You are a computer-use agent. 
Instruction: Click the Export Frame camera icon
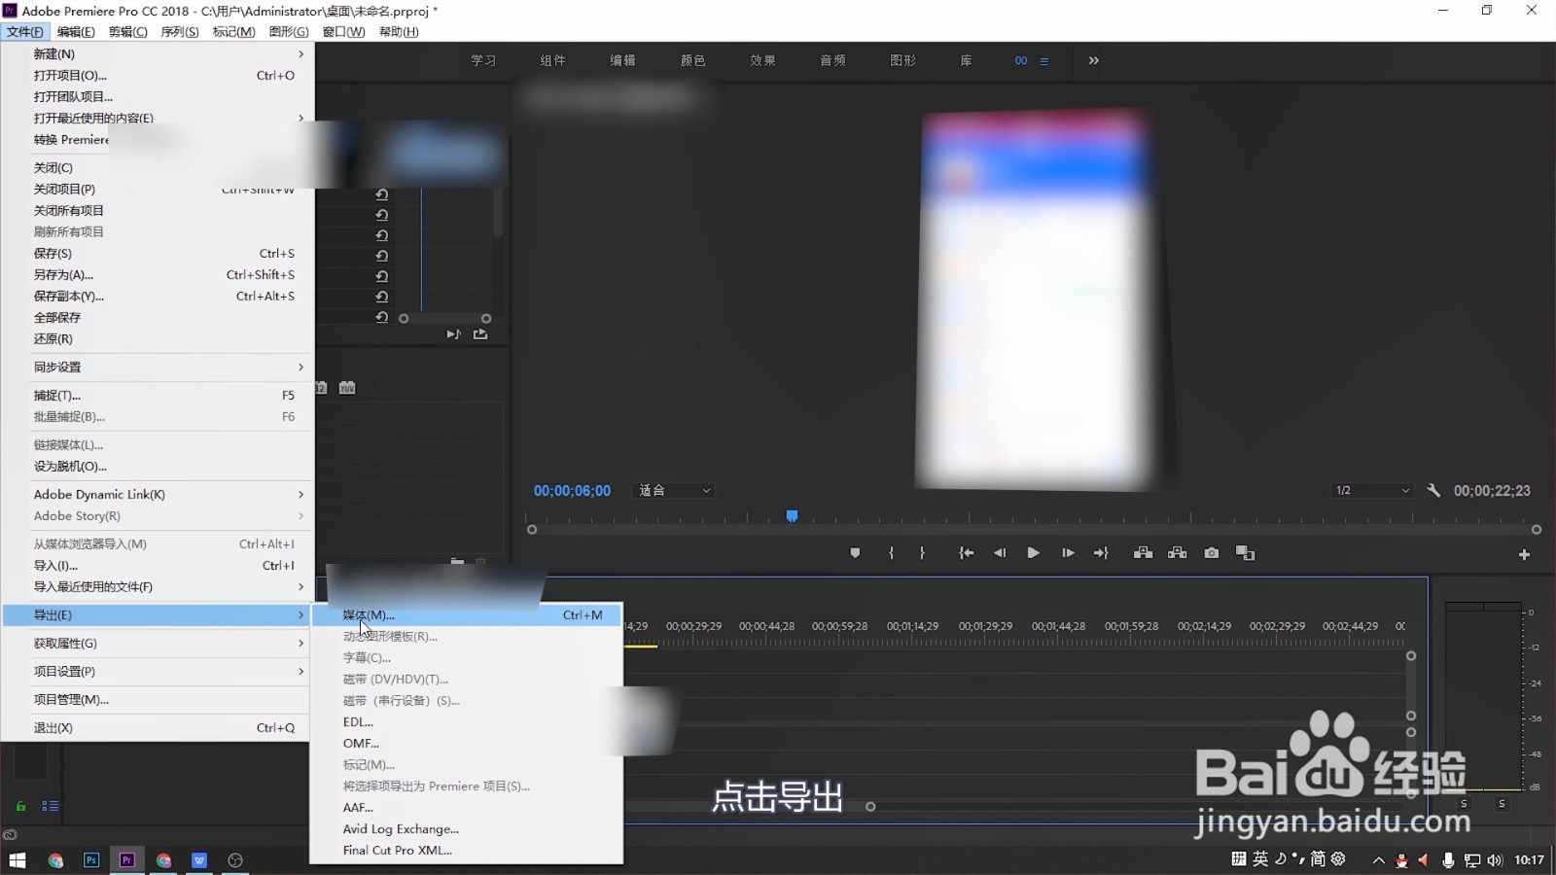1212,552
